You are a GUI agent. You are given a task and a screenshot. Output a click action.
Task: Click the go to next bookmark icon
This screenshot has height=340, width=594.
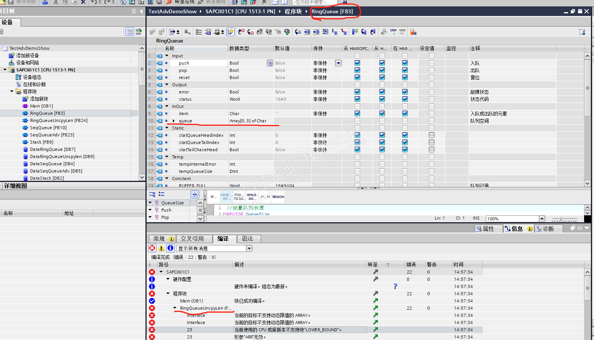[x=364, y=32]
